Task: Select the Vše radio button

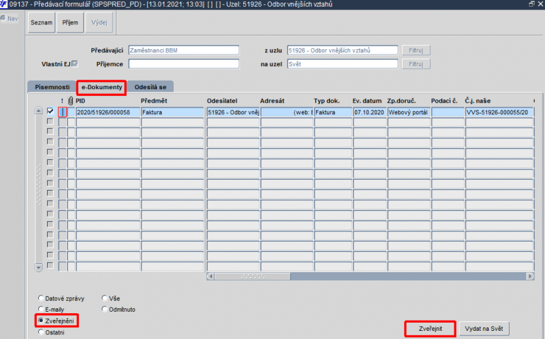Action: tap(104, 298)
